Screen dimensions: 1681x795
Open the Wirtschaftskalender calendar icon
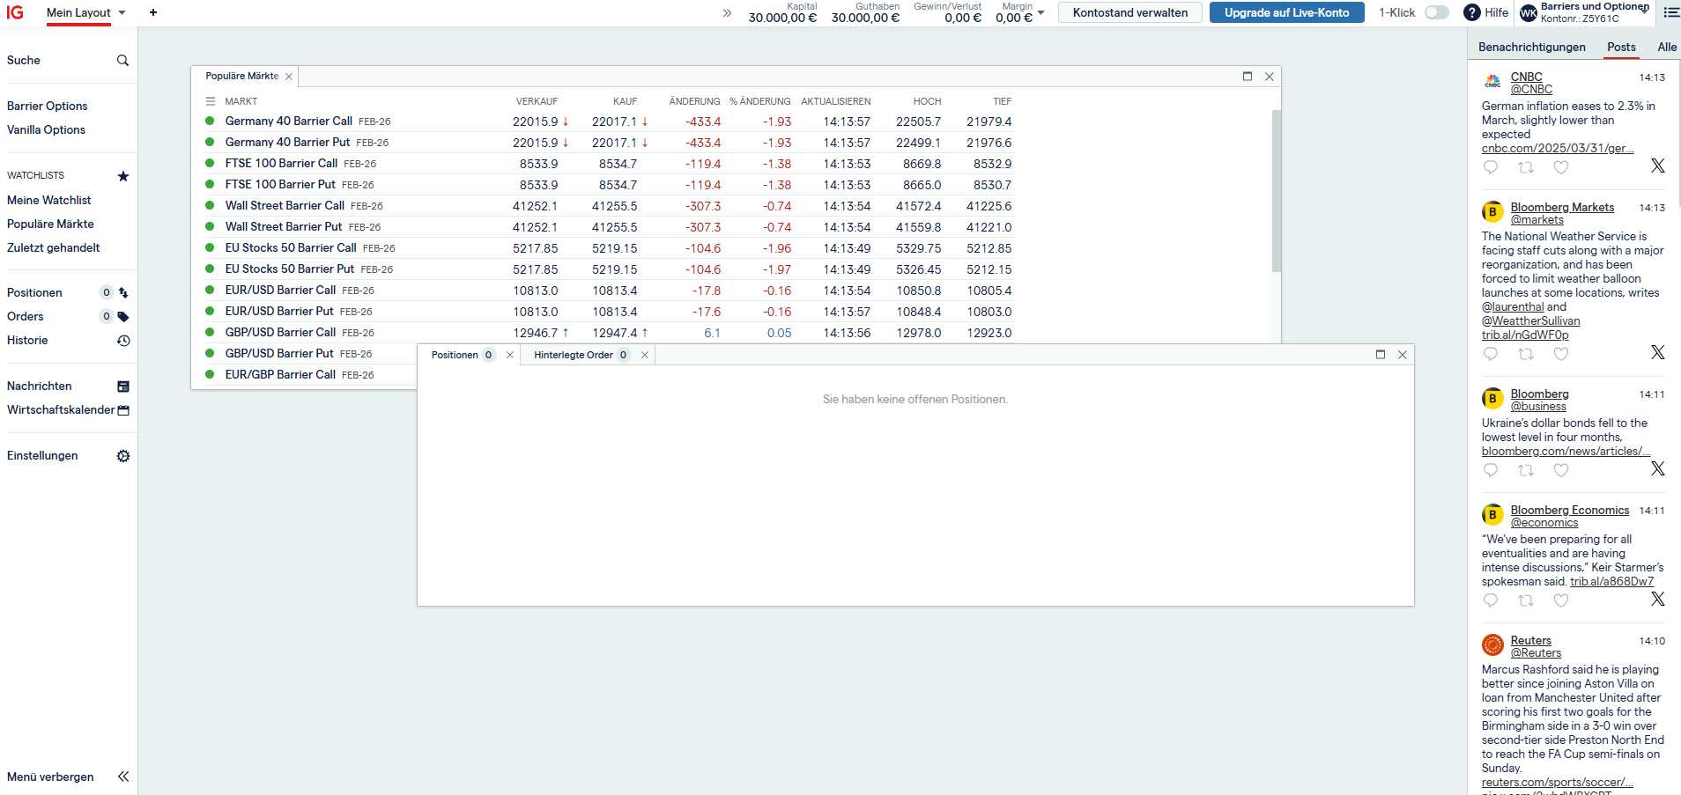point(123,410)
